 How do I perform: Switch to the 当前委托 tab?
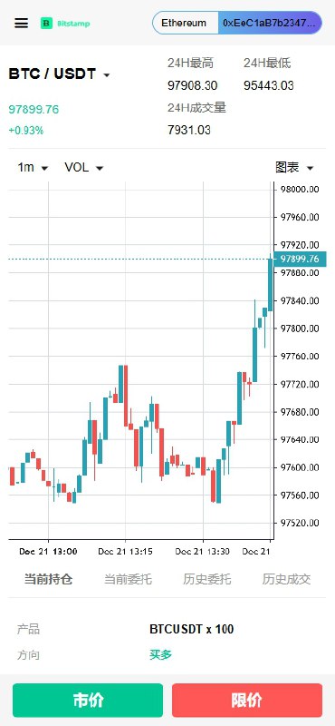point(128,579)
